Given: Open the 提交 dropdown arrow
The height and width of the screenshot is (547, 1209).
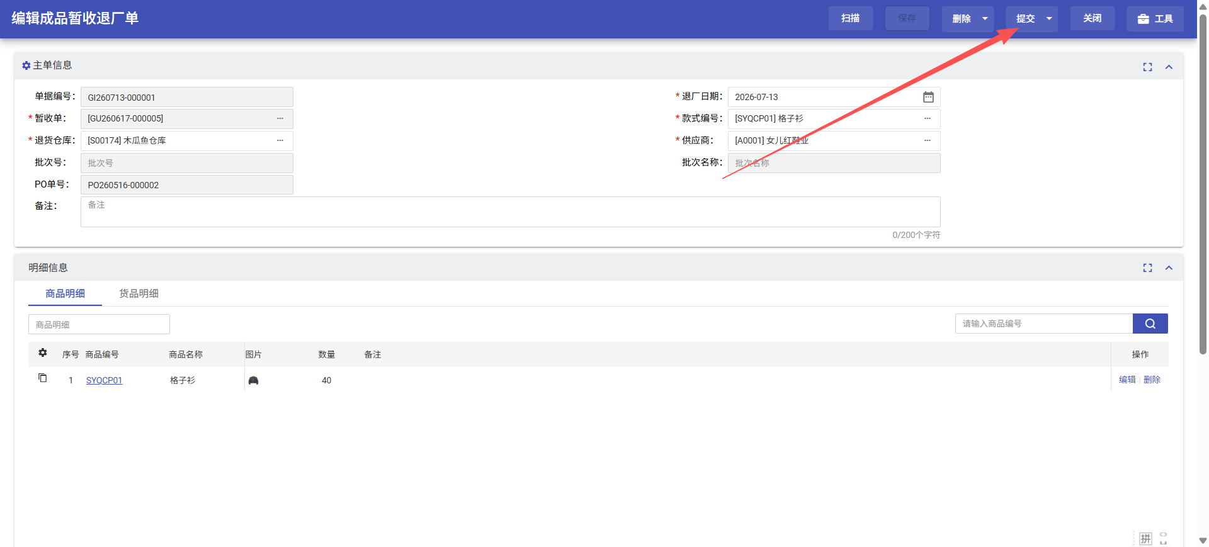Looking at the screenshot, I should (1050, 18).
